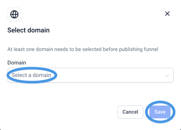Image resolution: width=181 pixels, height=130 pixels.
Task: Click the empty area inside Domain selector
Action: [109, 75]
